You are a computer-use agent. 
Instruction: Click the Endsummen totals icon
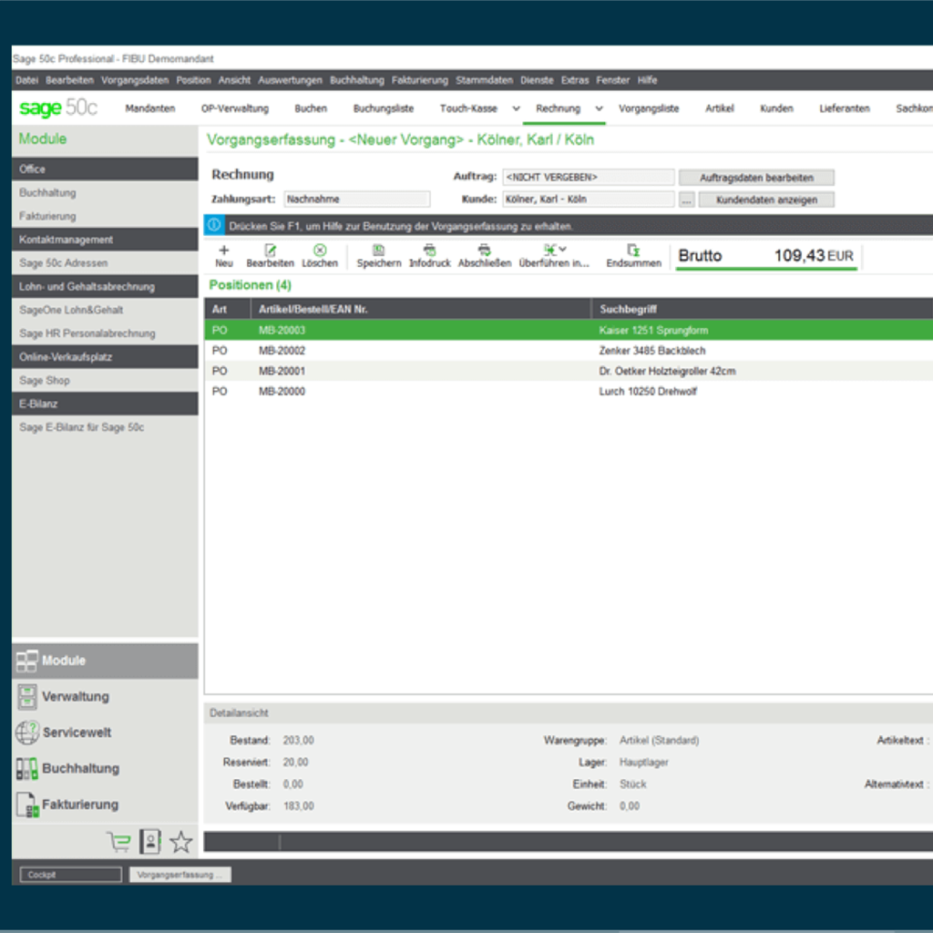click(x=634, y=250)
